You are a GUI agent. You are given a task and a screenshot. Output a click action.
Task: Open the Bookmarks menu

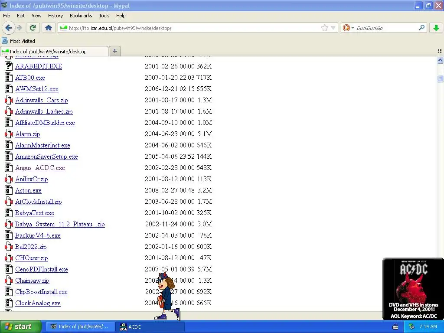tap(81, 16)
